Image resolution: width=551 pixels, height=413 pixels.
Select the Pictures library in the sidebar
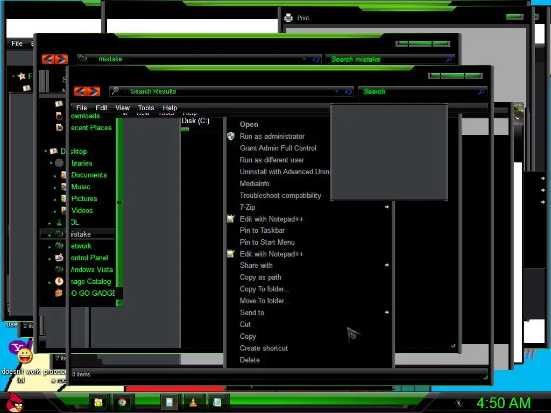(84, 199)
